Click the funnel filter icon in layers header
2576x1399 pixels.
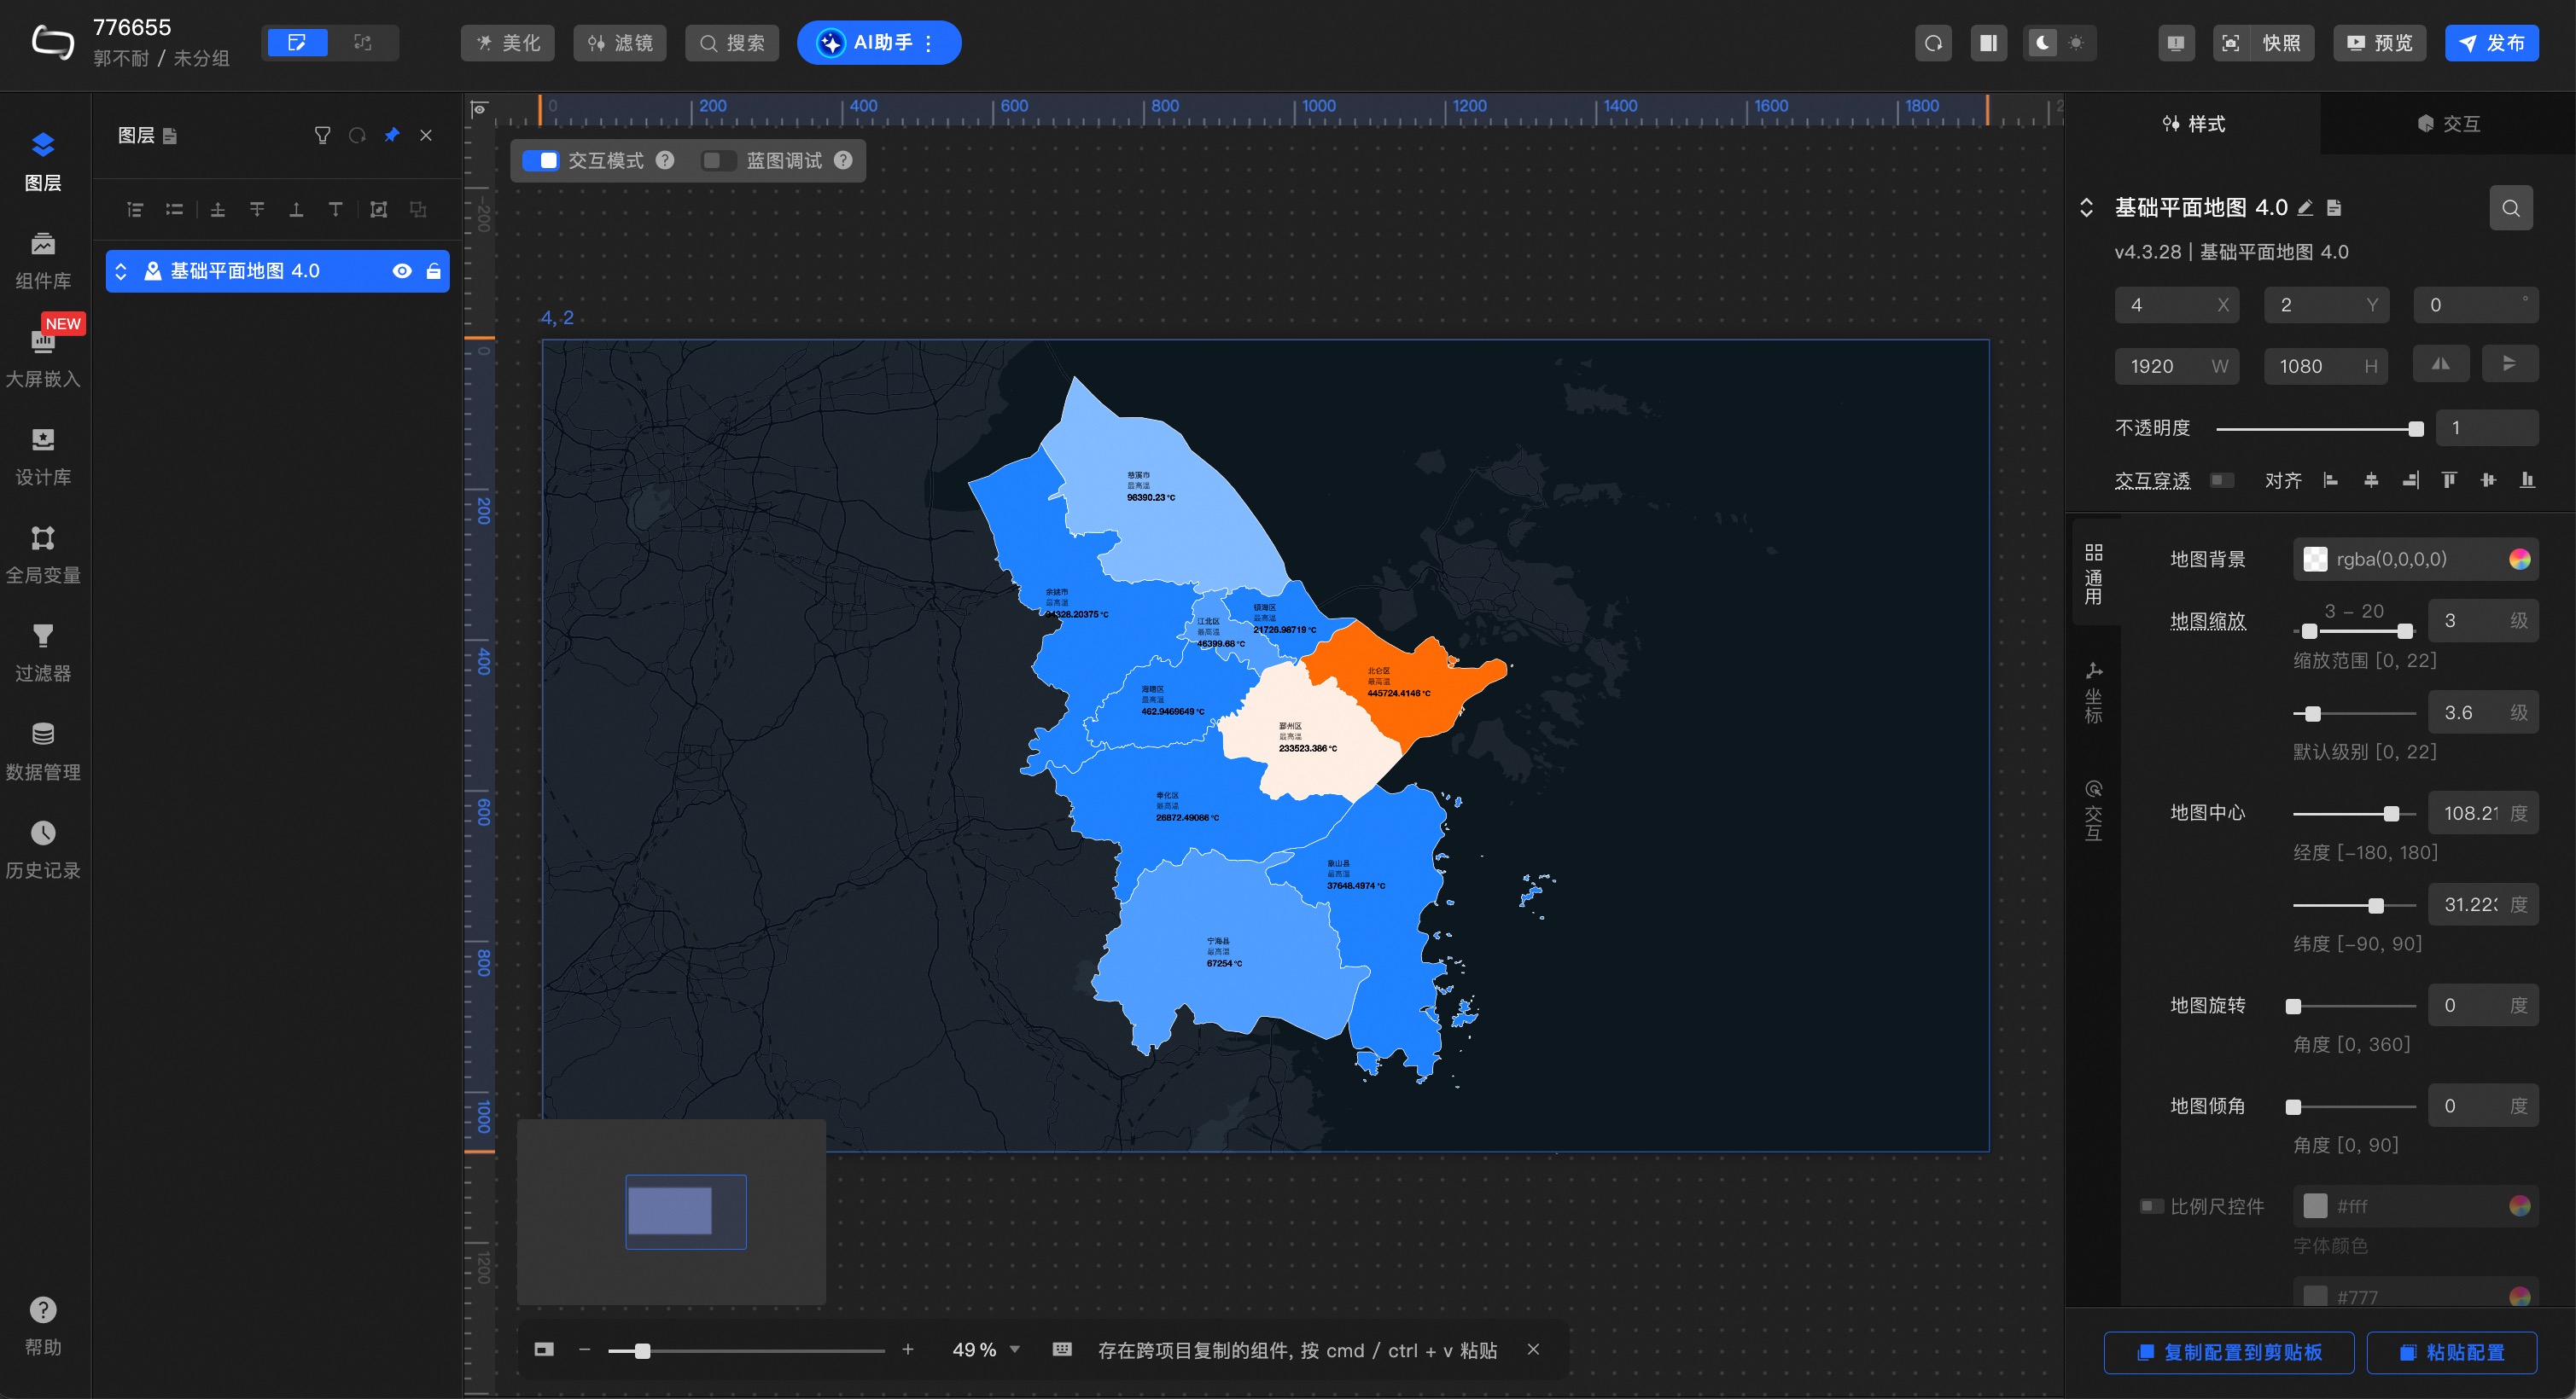(x=322, y=135)
